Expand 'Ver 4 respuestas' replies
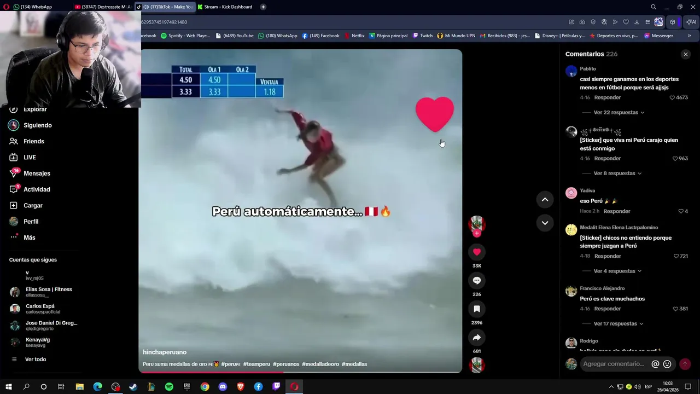This screenshot has height=394, width=700. (x=617, y=271)
